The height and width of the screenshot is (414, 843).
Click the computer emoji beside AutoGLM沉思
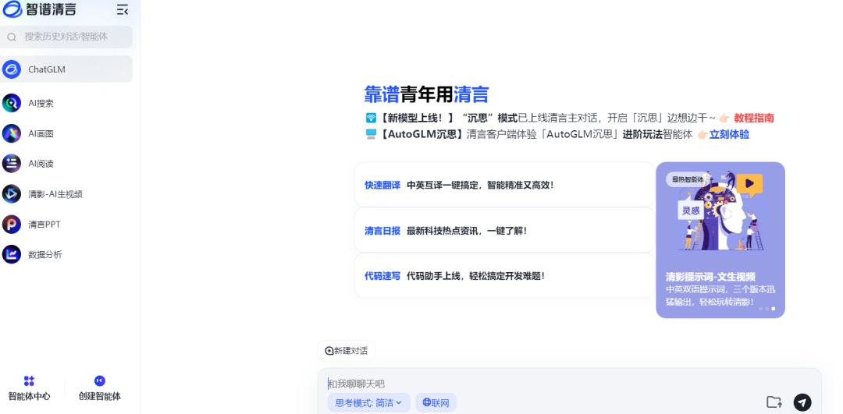click(371, 134)
